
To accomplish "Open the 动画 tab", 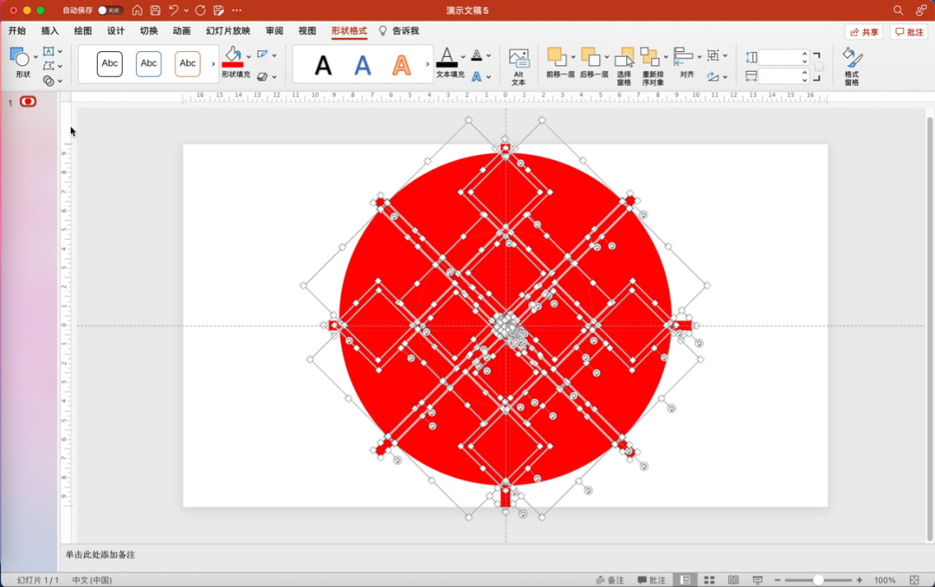I will coord(181,31).
